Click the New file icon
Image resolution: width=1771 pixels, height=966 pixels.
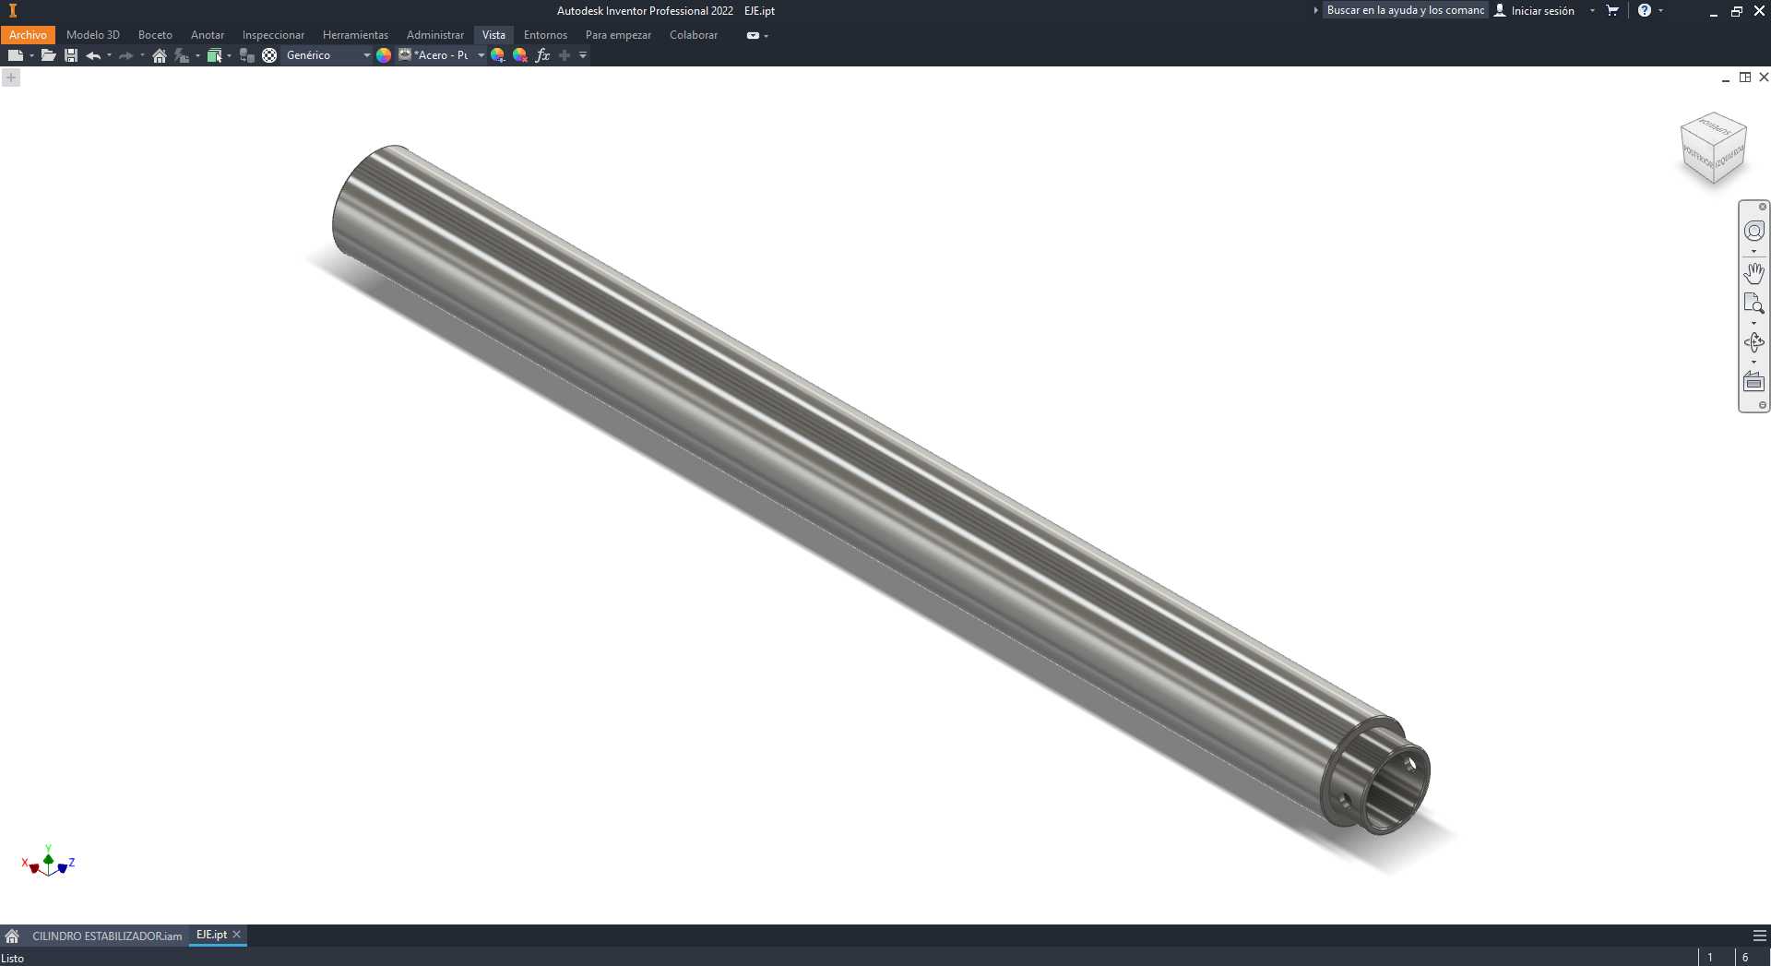(x=15, y=55)
